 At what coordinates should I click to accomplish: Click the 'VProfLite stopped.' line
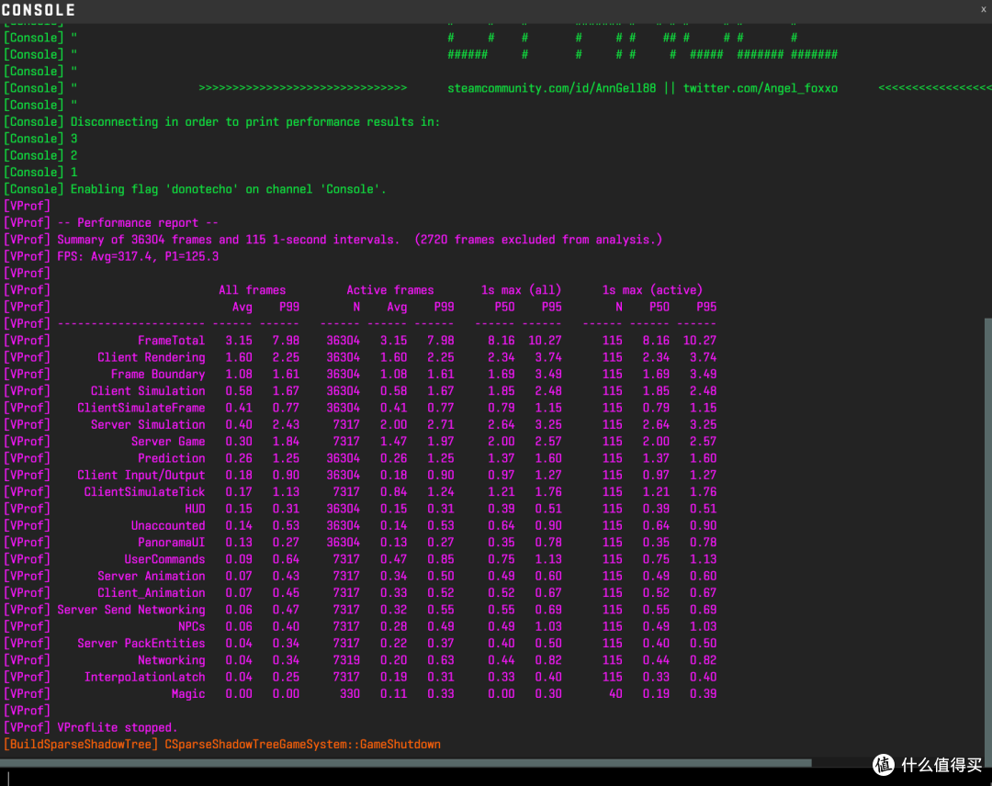[x=90, y=727]
